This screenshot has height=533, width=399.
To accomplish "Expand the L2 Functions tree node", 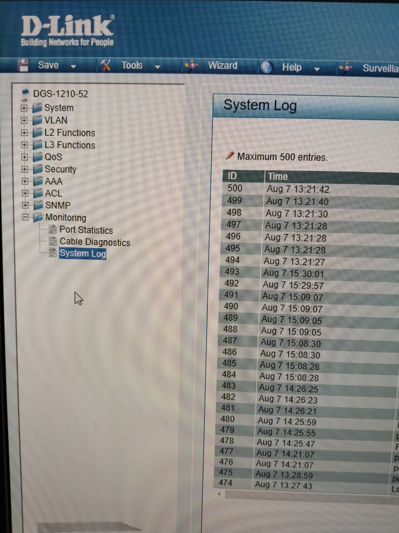I will 25,133.
